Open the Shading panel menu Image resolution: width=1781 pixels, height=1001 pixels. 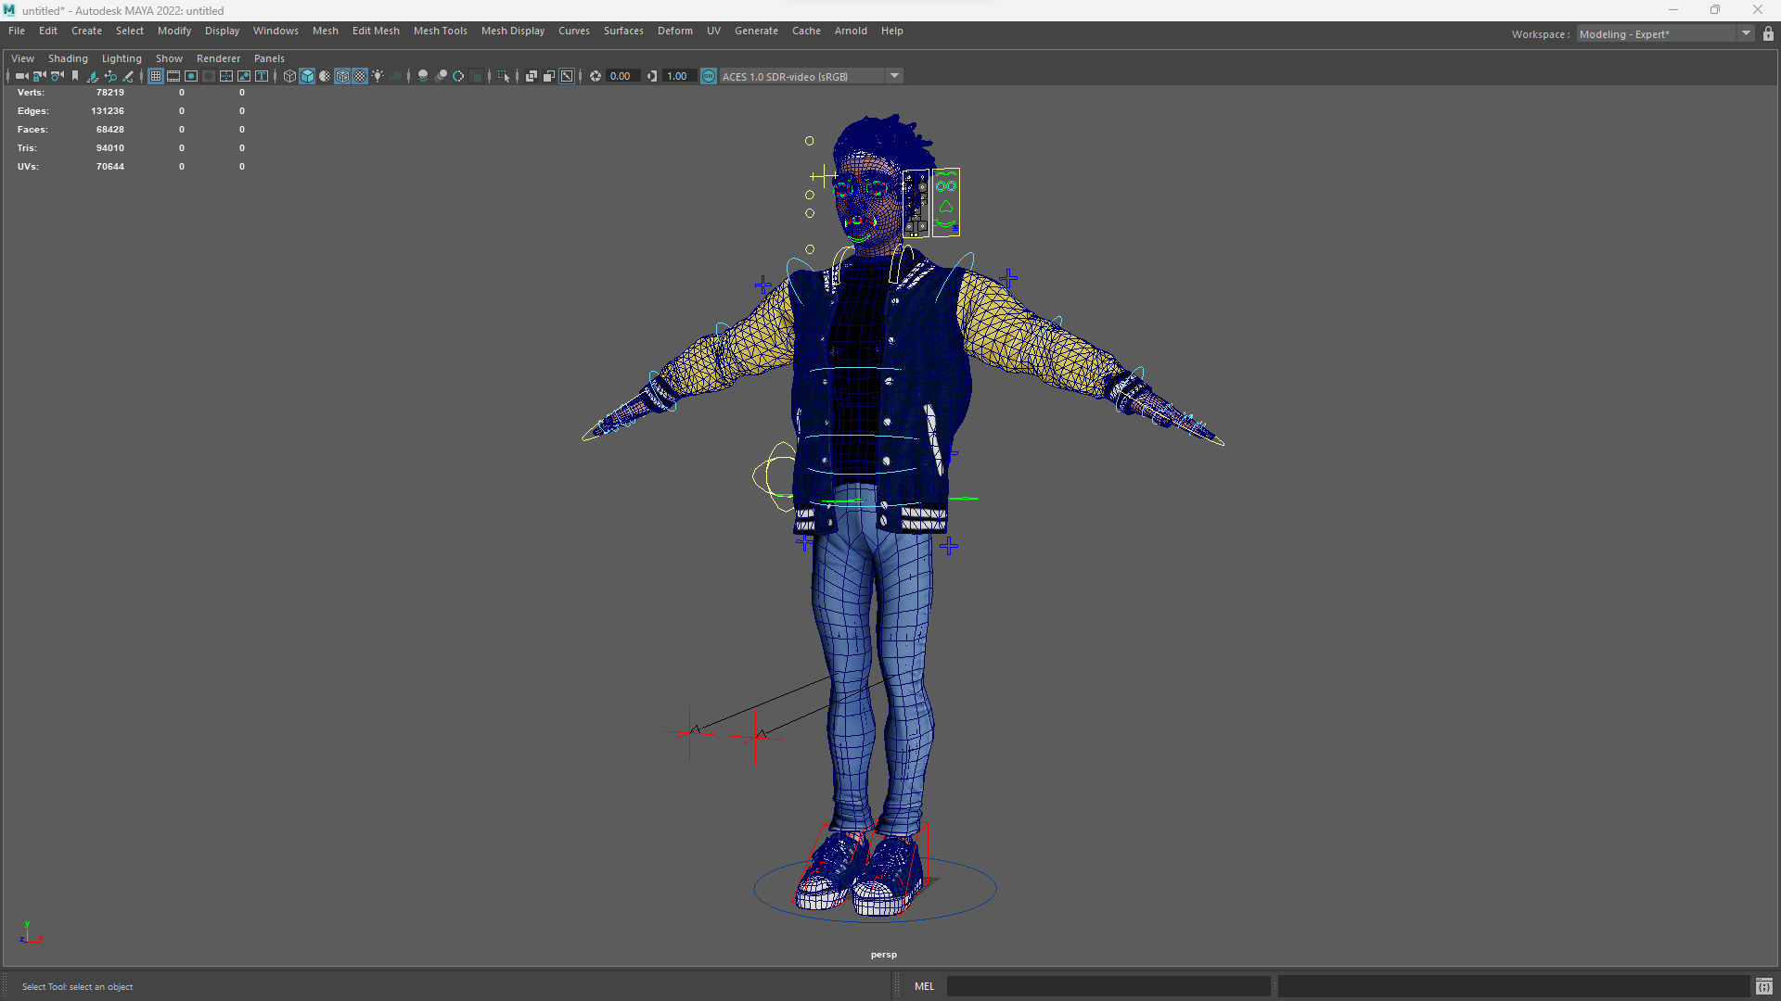[68, 58]
